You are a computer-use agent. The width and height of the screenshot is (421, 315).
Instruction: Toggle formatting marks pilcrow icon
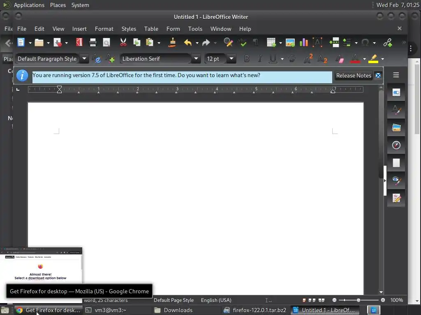click(x=255, y=42)
